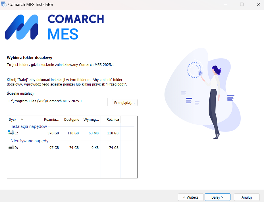Proceed with the "Dalej >" button
Image resolution: width=264 pixels, height=202 pixels.
pyautogui.click(x=217, y=197)
